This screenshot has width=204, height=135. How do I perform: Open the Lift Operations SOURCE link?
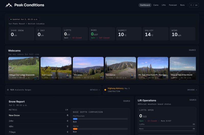click(x=193, y=100)
